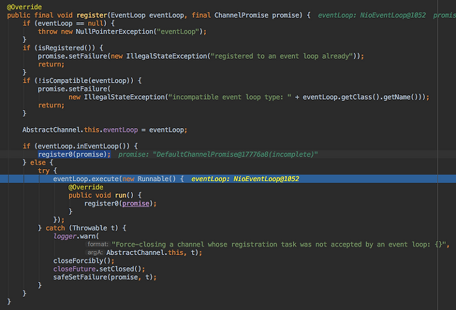Click the warn method call

tap(88, 236)
